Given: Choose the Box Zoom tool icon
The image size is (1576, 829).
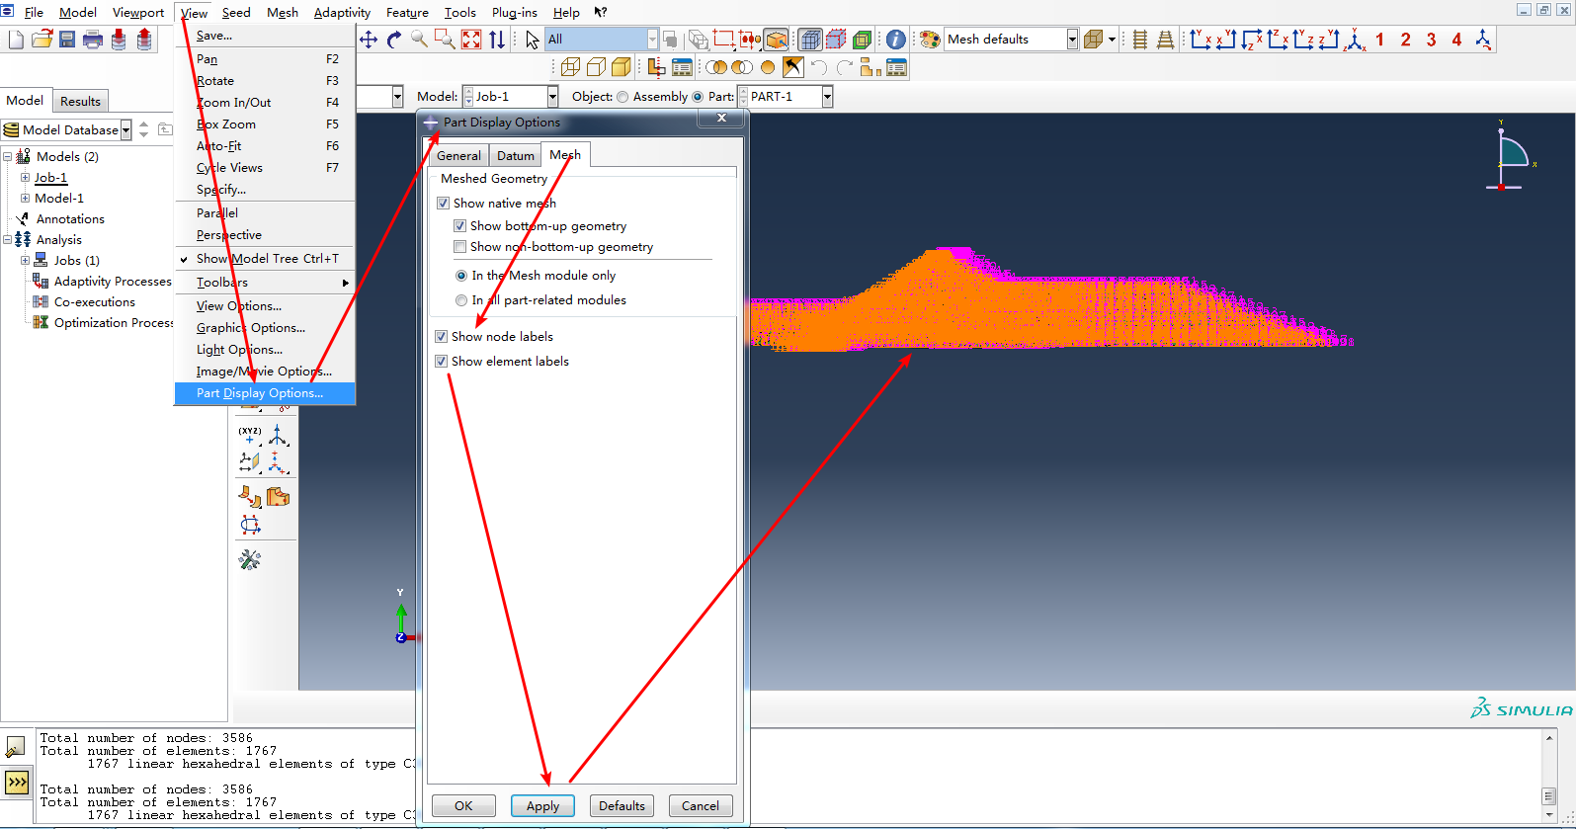Looking at the screenshot, I should pyautogui.click(x=446, y=40).
